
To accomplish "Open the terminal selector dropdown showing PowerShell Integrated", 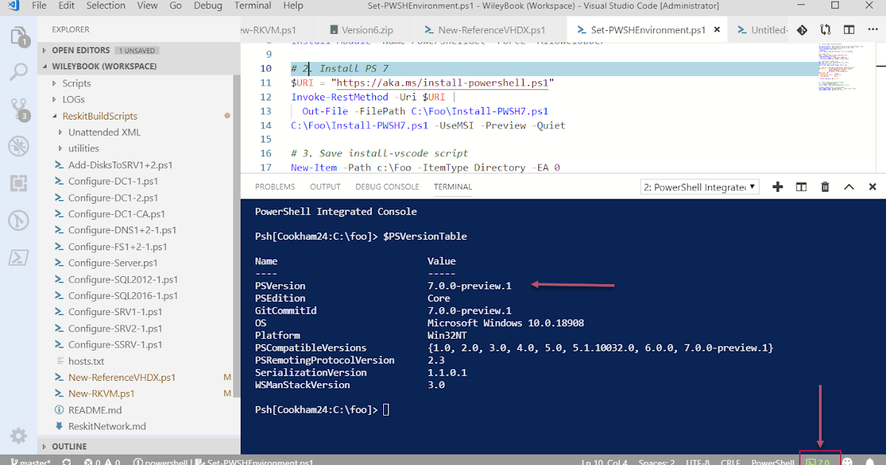I will pos(698,187).
